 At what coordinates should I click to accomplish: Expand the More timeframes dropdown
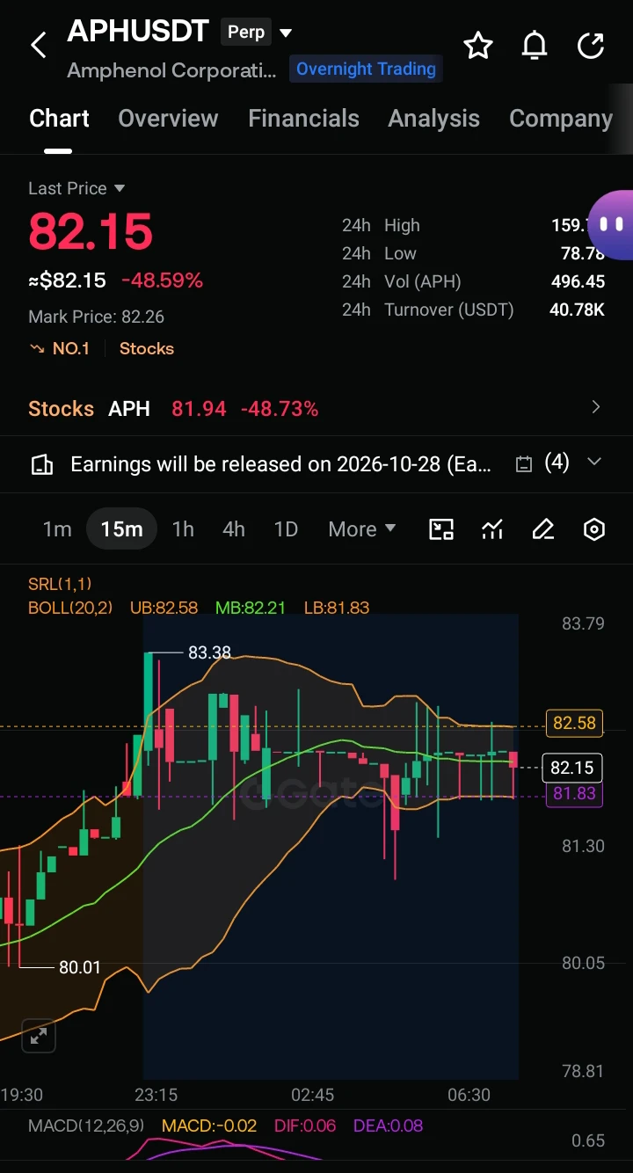[362, 529]
